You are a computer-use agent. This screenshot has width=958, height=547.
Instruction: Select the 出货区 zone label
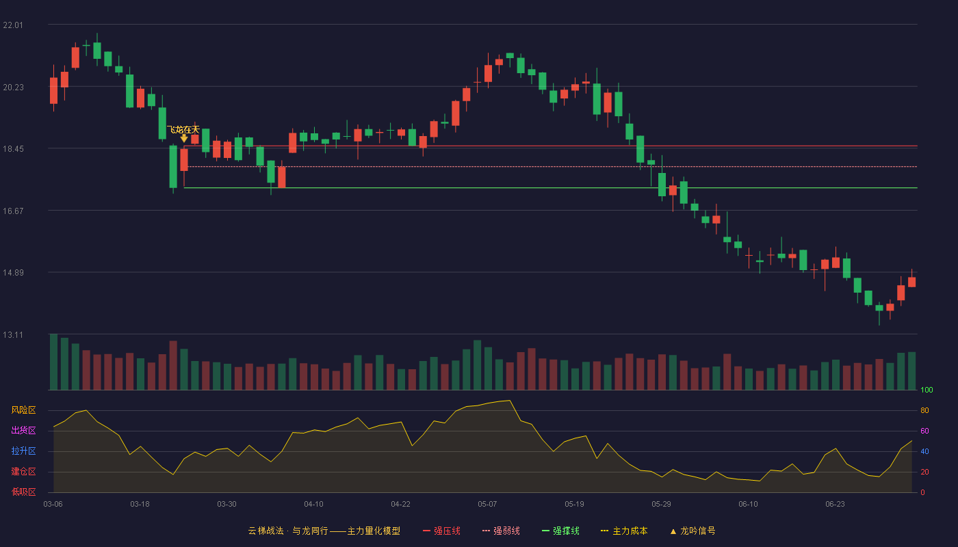click(23, 431)
